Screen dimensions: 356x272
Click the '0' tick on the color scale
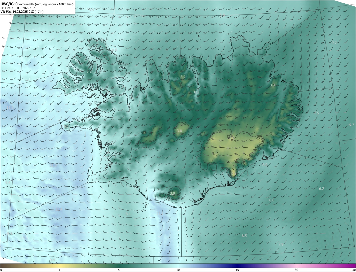click(x=1, y=270)
